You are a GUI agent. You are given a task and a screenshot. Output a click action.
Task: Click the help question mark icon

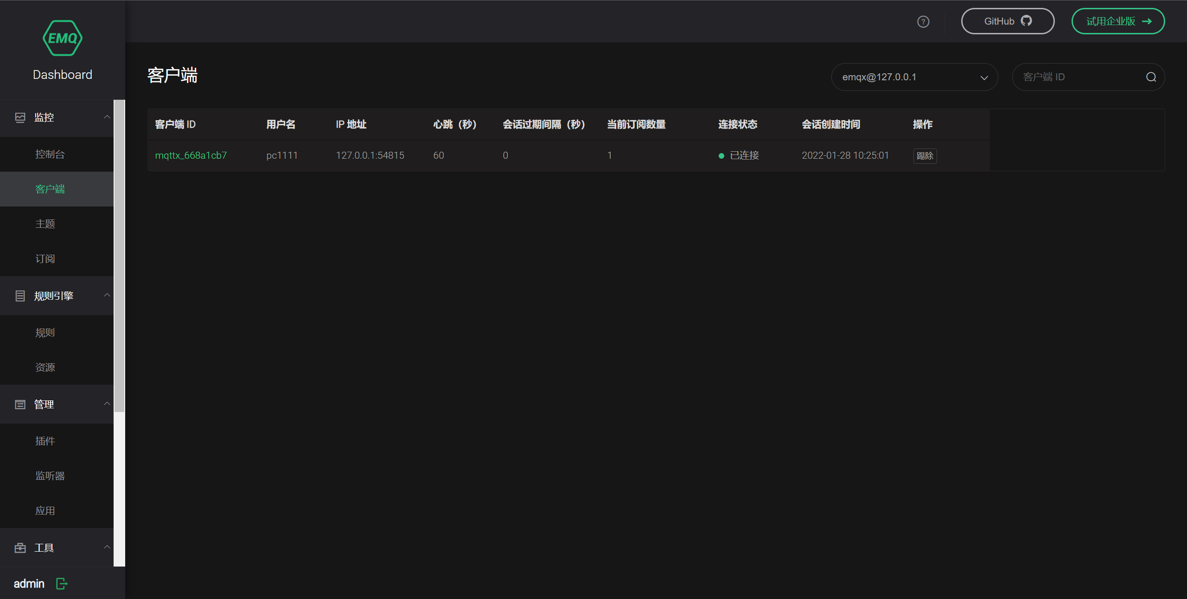(923, 22)
